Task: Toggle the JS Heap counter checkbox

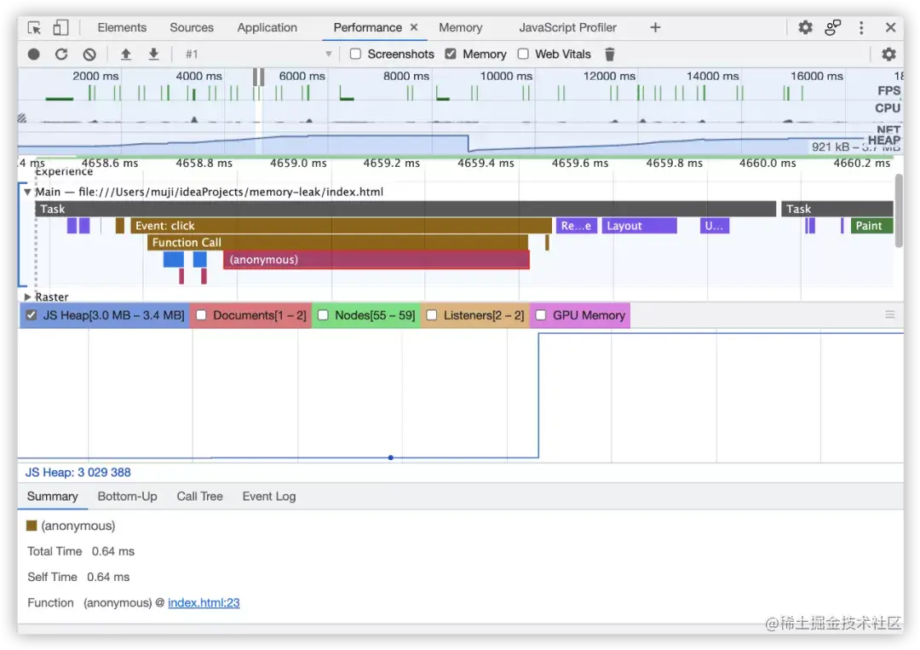Action: click(x=32, y=315)
